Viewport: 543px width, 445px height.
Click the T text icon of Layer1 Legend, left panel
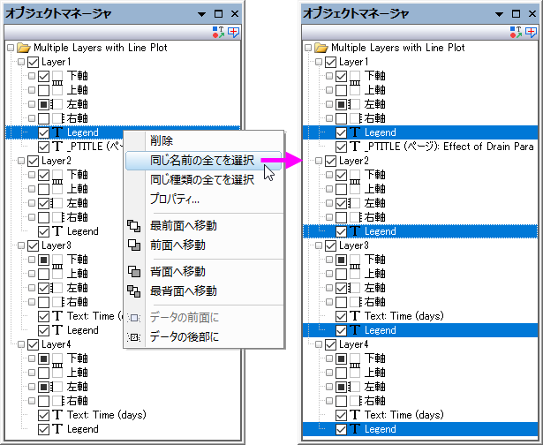click(x=58, y=132)
